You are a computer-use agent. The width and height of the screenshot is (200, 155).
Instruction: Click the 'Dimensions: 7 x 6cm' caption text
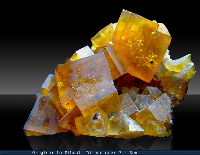[x=112, y=153]
